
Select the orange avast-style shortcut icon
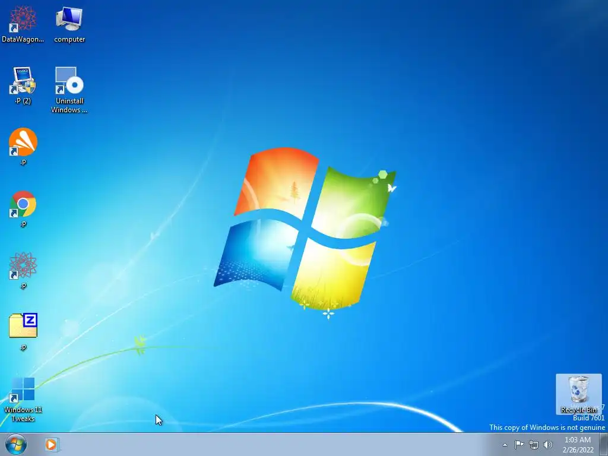23,147
